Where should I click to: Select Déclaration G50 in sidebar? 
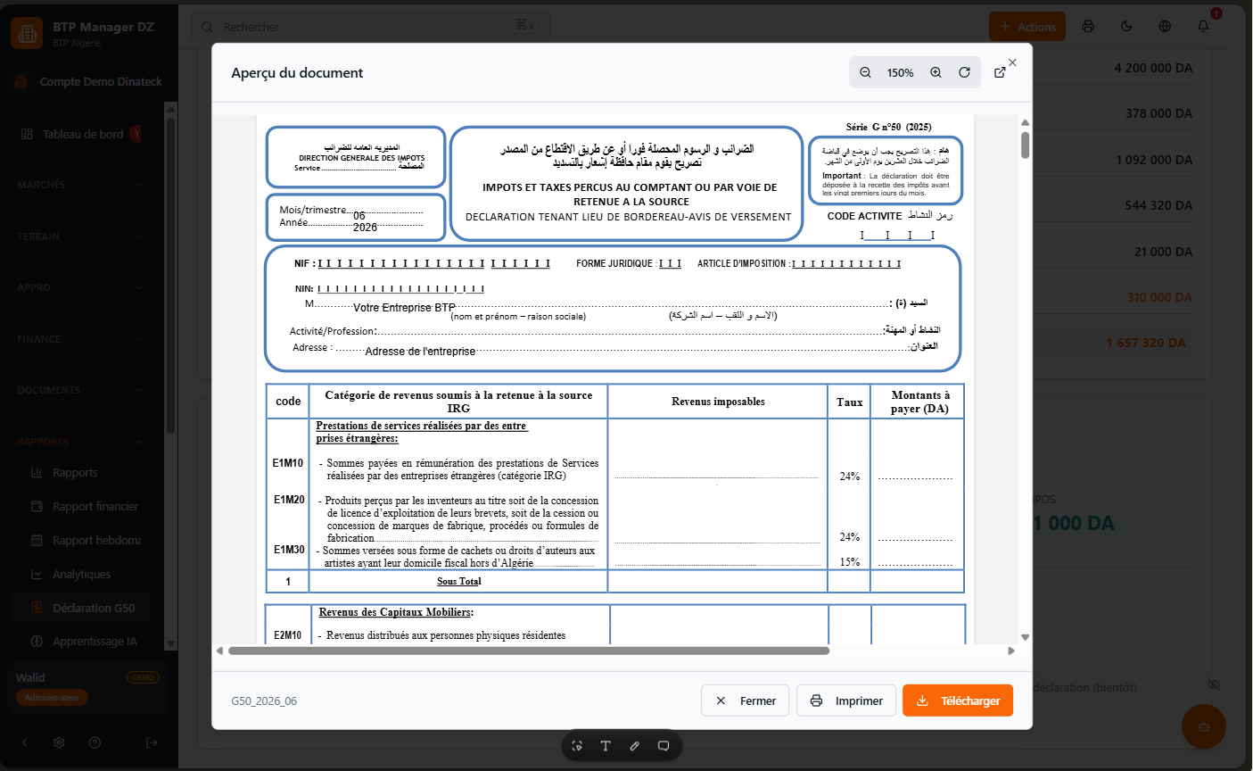click(x=80, y=609)
